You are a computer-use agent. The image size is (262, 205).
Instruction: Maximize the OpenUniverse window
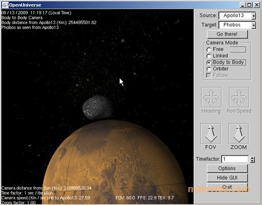click(249, 5)
